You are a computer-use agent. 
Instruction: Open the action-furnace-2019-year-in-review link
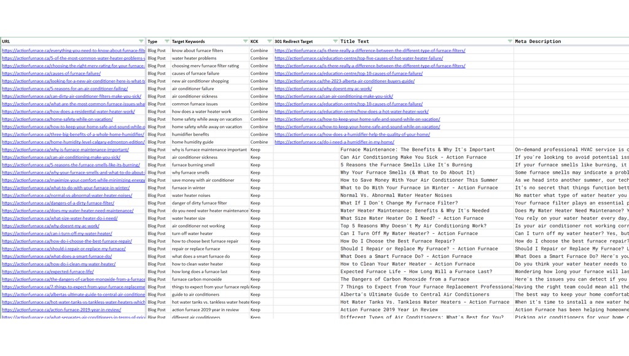pyautogui.click(x=61, y=309)
